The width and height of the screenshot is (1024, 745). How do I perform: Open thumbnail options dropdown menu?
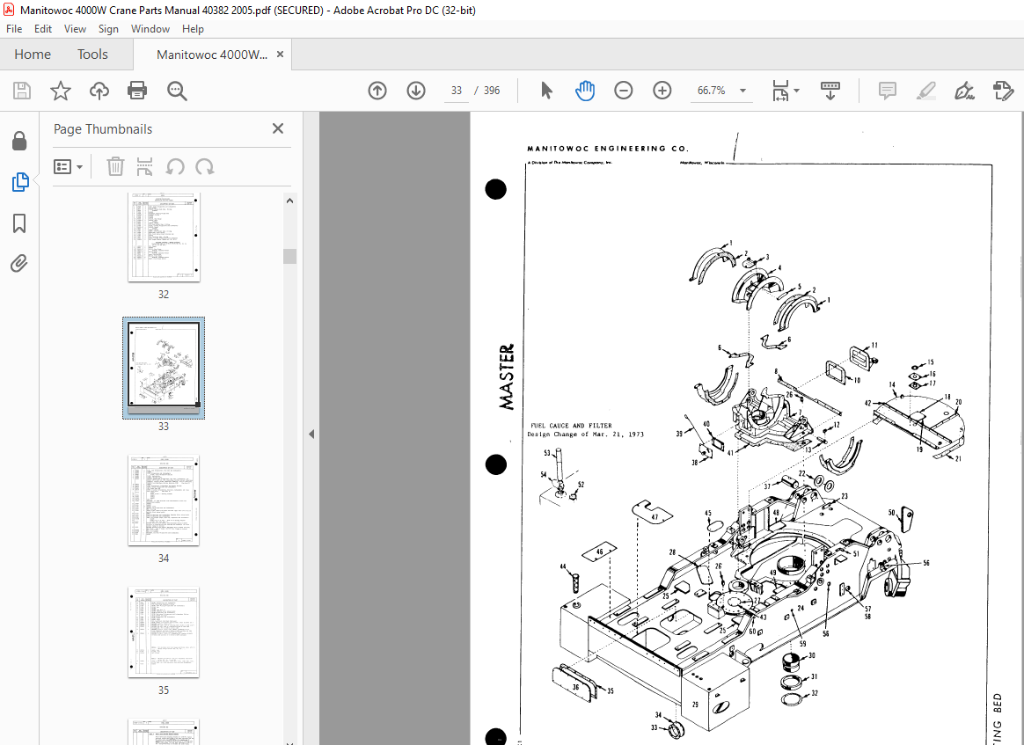pyautogui.click(x=68, y=167)
